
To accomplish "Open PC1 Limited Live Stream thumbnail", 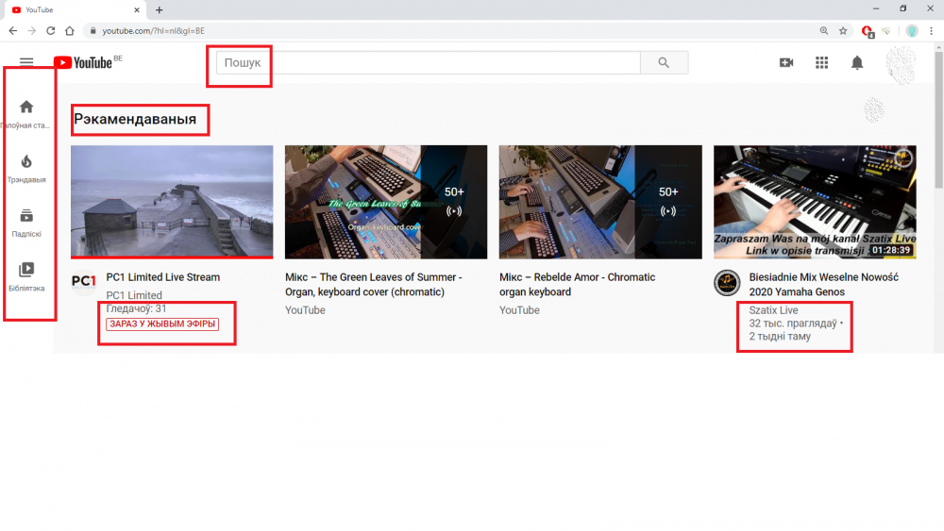I will [x=172, y=202].
